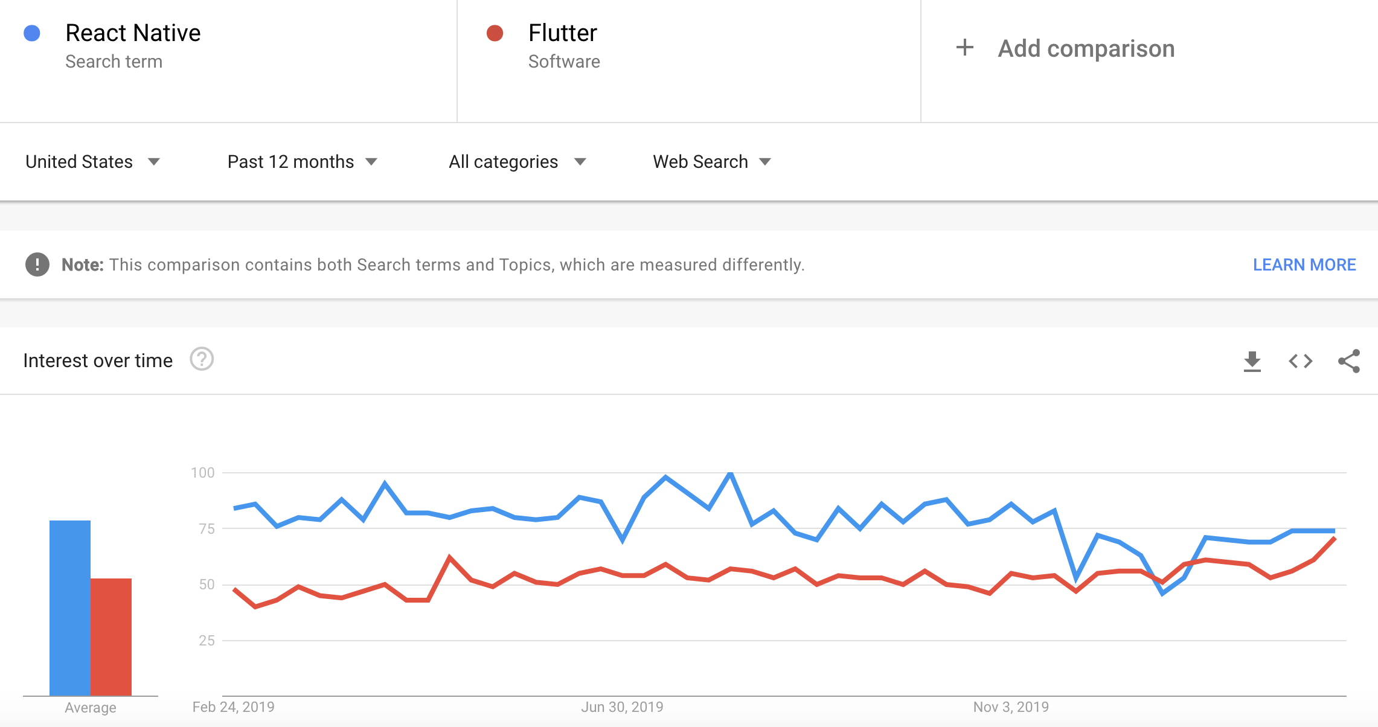Click the red Average bar
Viewport: 1378px width, 727px height.
111,637
